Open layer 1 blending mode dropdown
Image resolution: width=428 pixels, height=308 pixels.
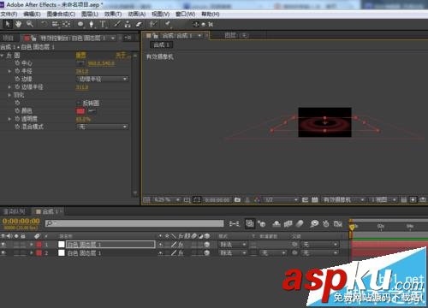(x=233, y=245)
